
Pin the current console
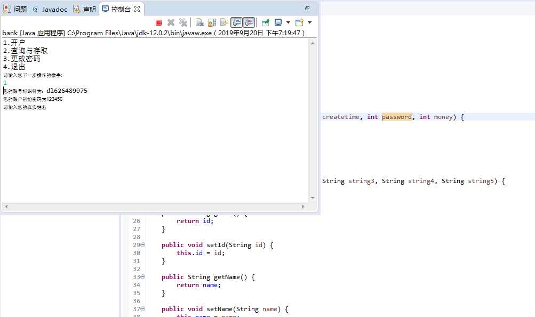tap(266, 22)
